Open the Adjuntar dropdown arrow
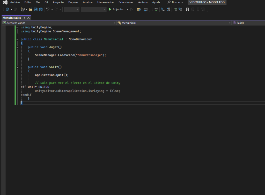The width and height of the screenshot is (265, 195). [x=128, y=10]
